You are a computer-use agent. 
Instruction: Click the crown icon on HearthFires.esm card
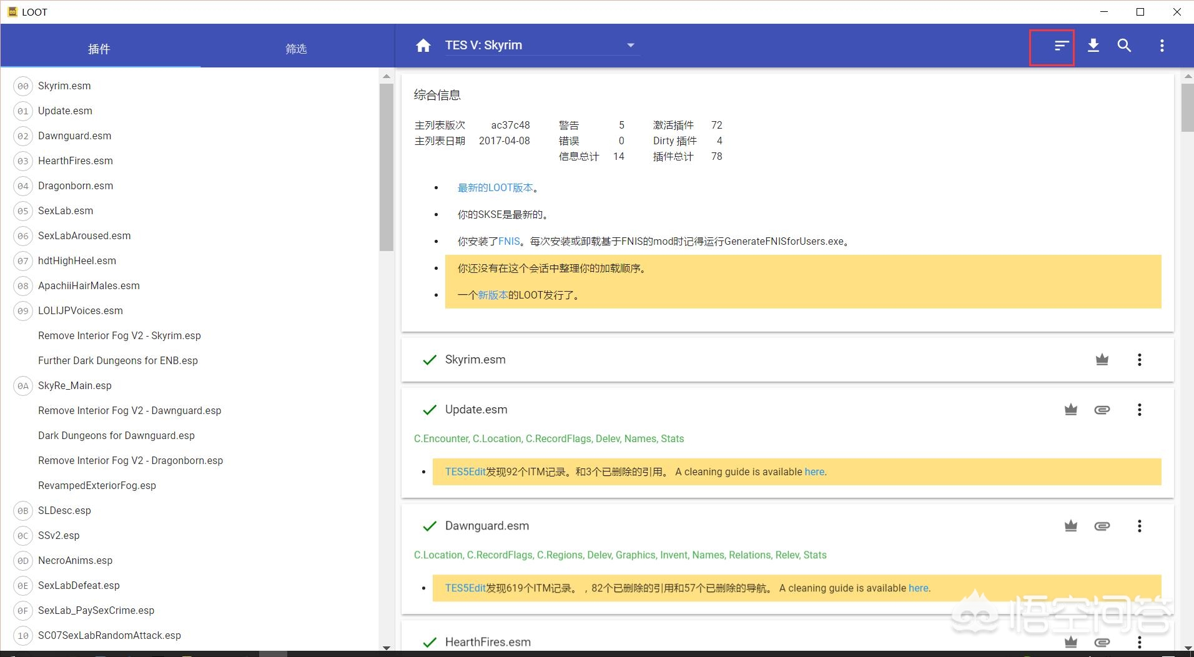(1071, 642)
